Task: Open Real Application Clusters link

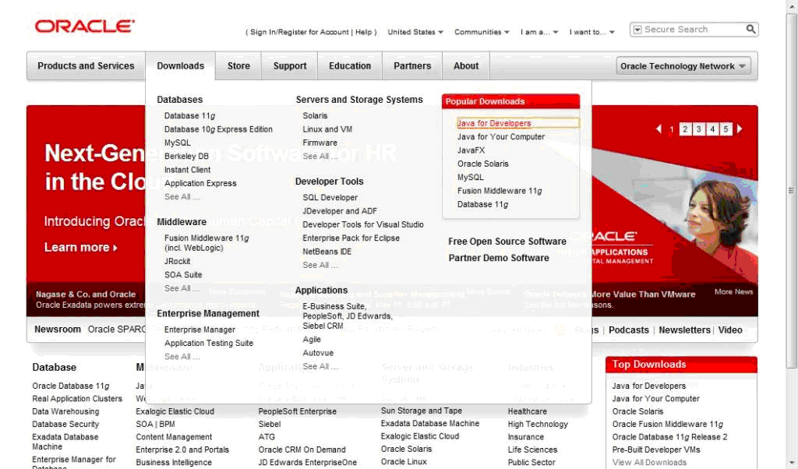Action: pos(77,399)
